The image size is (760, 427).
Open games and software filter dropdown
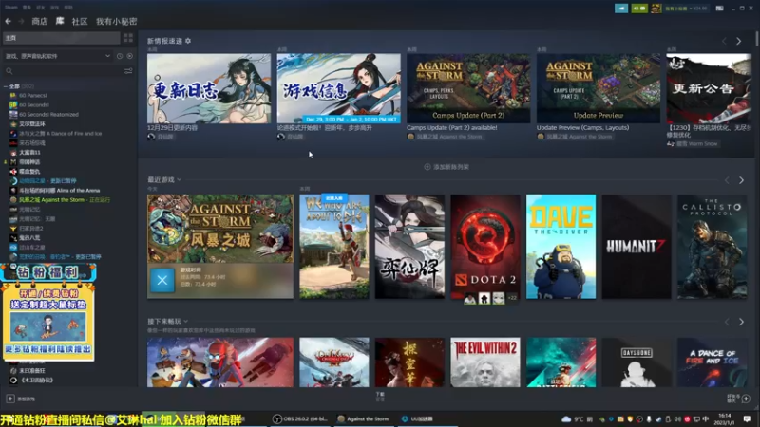pos(57,56)
